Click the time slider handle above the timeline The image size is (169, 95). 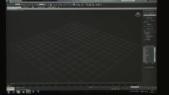coord(13,84)
